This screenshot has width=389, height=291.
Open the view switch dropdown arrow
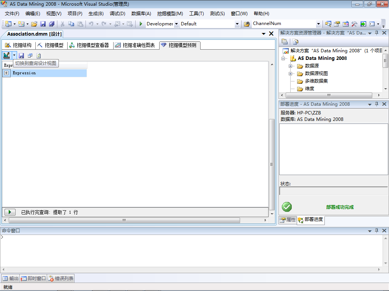[x=14, y=55]
